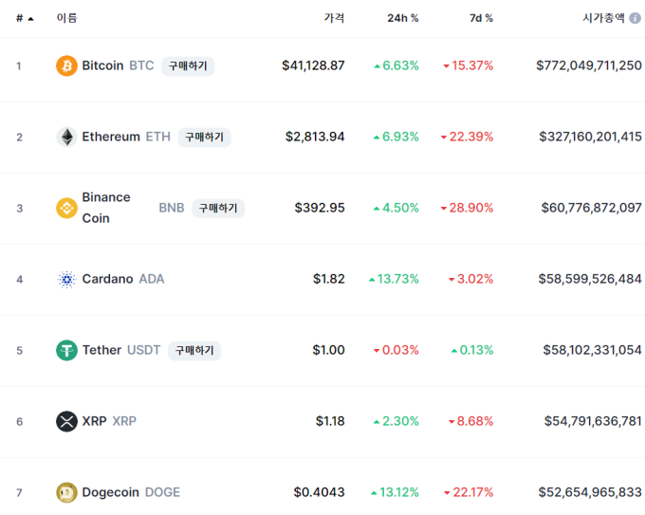Open the Dogecoin name link
This screenshot has width=645, height=515.
[x=110, y=492]
